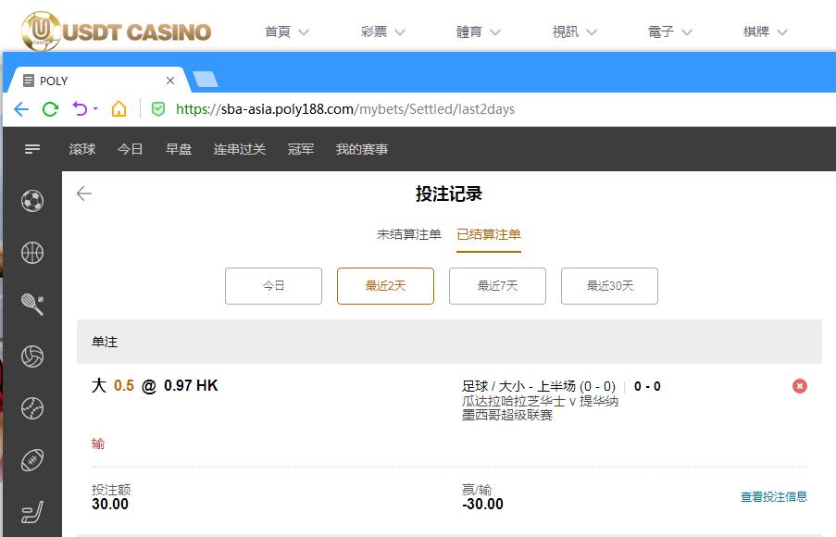
Task: Select the POLY browser tab
Action: pyautogui.click(x=99, y=81)
